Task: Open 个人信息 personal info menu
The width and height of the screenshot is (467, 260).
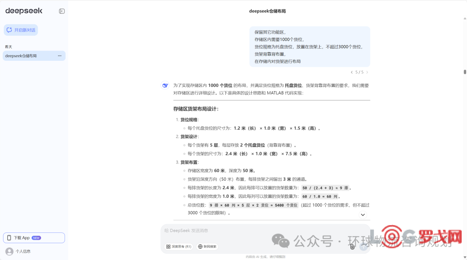Action: [23, 251]
